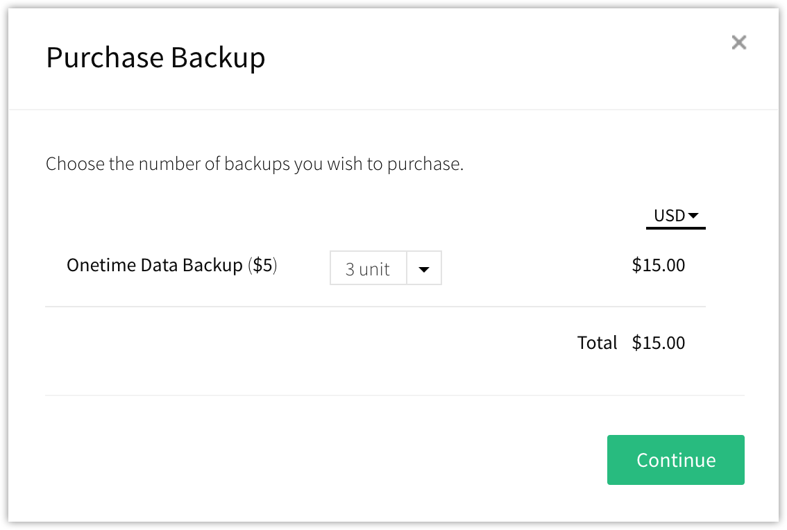Click the "Choose the number of backups" instruction
The height and width of the screenshot is (530, 787).
click(254, 164)
